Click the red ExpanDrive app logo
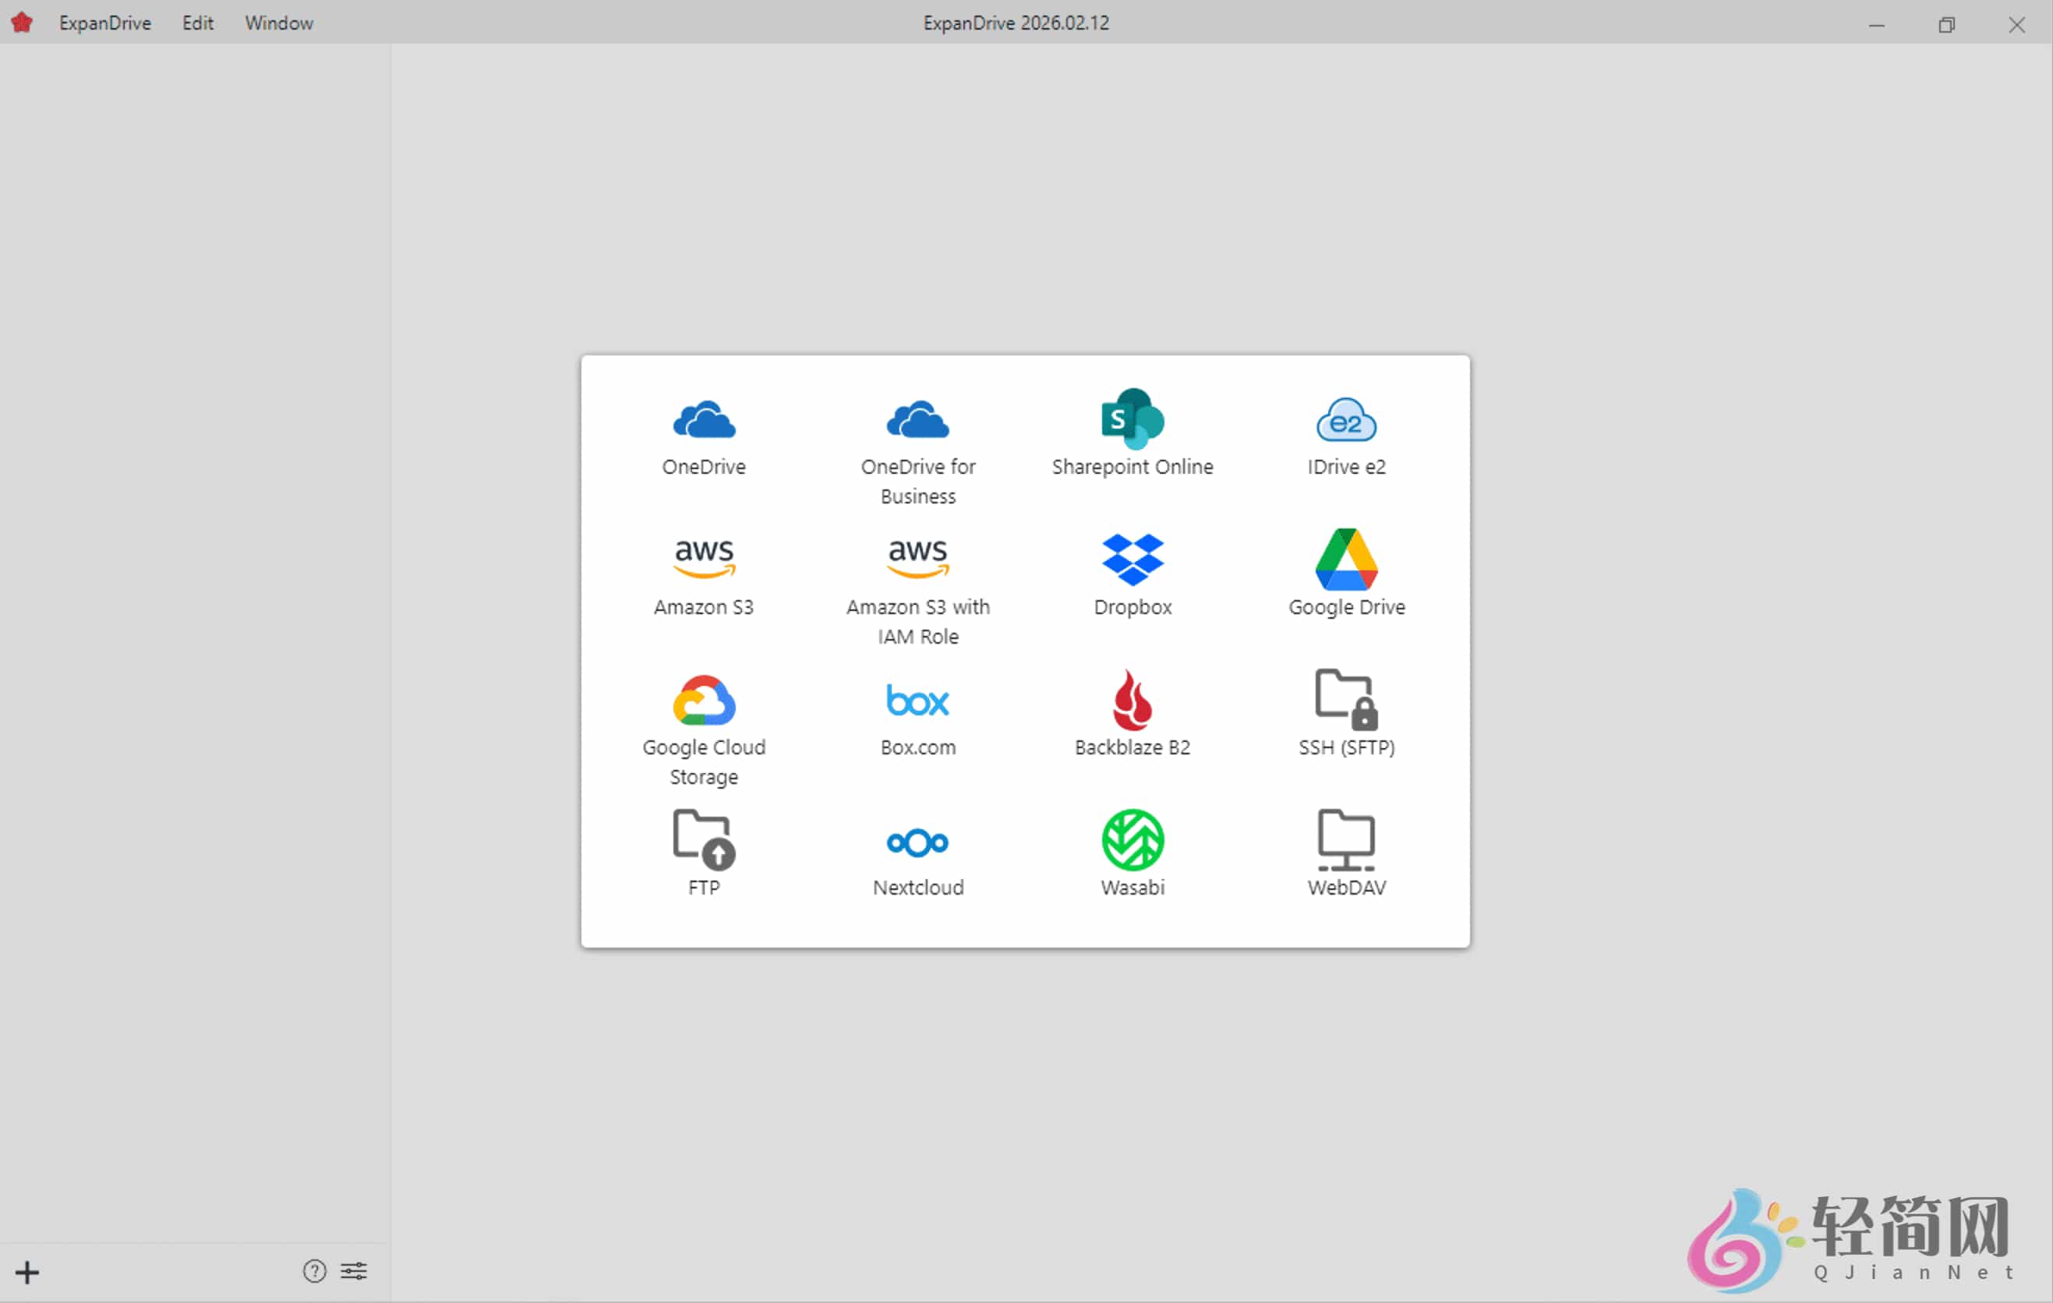The height and width of the screenshot is (1303, 2053). point(22,22)
